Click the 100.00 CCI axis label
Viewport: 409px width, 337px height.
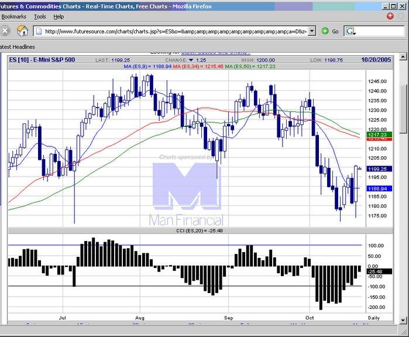[376, 246]
